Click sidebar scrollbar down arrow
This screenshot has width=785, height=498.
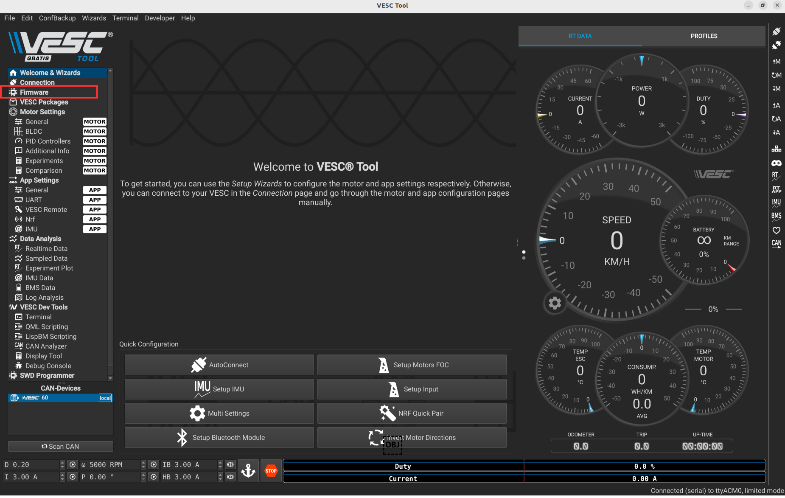110,378
